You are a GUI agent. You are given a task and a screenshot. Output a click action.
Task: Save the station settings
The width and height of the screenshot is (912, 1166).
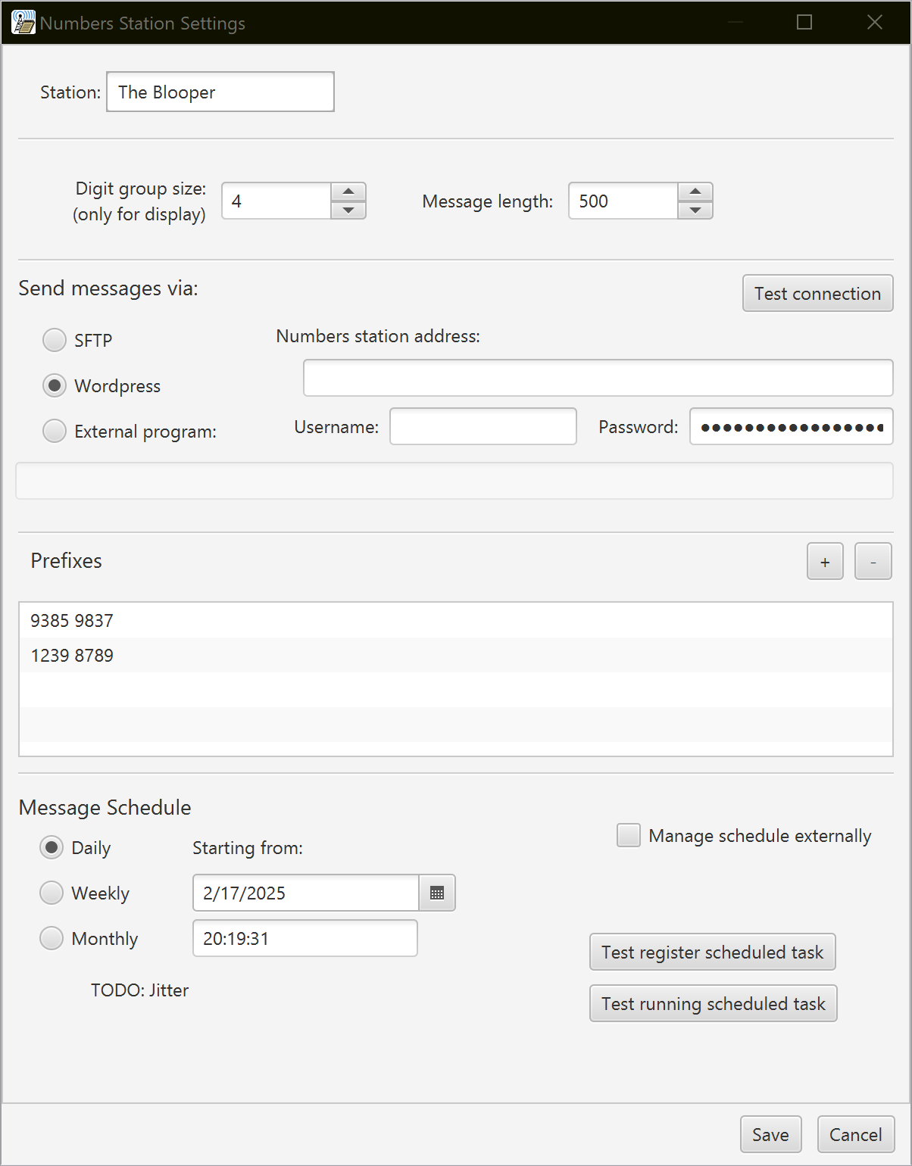click(770, 1134)
